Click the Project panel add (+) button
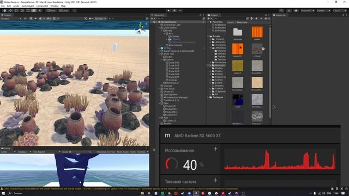 click(x=209, y=19)
